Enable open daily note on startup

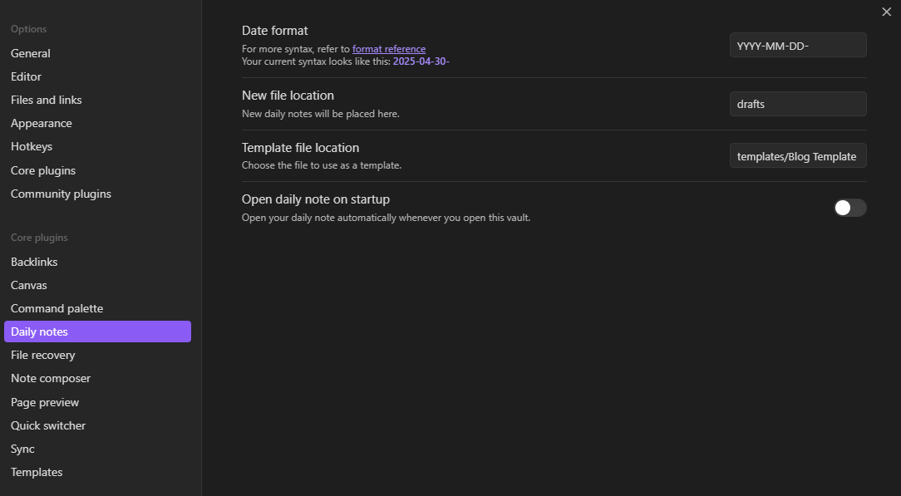(x=849, y=208)
